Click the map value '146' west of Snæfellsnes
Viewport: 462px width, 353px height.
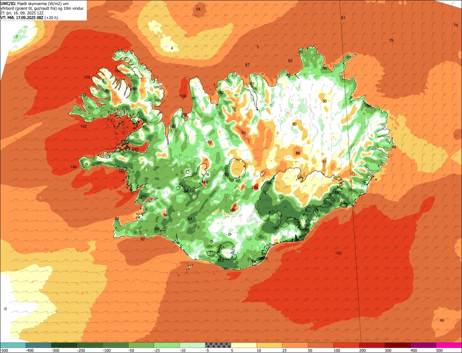[73, 167]
